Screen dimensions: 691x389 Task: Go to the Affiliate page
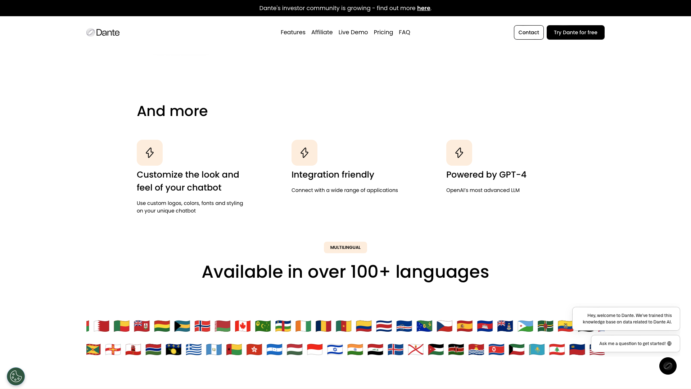coord(322,32)
